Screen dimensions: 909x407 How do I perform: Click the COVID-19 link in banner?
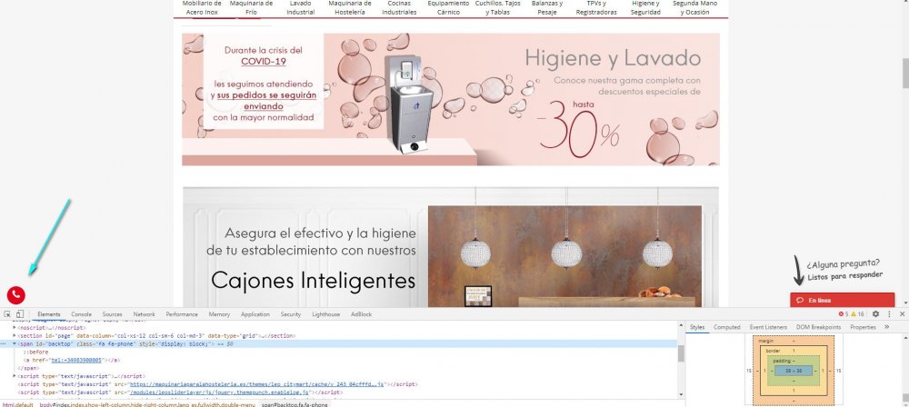click(x=264, y=62)
